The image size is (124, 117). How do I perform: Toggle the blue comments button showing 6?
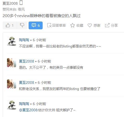click(x=36, y=25)
